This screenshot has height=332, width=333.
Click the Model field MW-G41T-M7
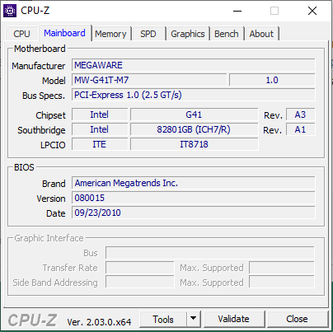click(149, 80)
